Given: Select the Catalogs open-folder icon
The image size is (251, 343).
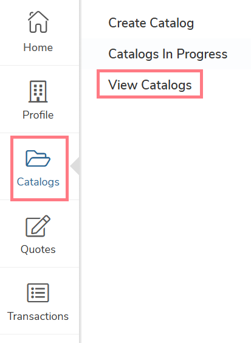Looking at the screenshot, I should tap(38, 158).
